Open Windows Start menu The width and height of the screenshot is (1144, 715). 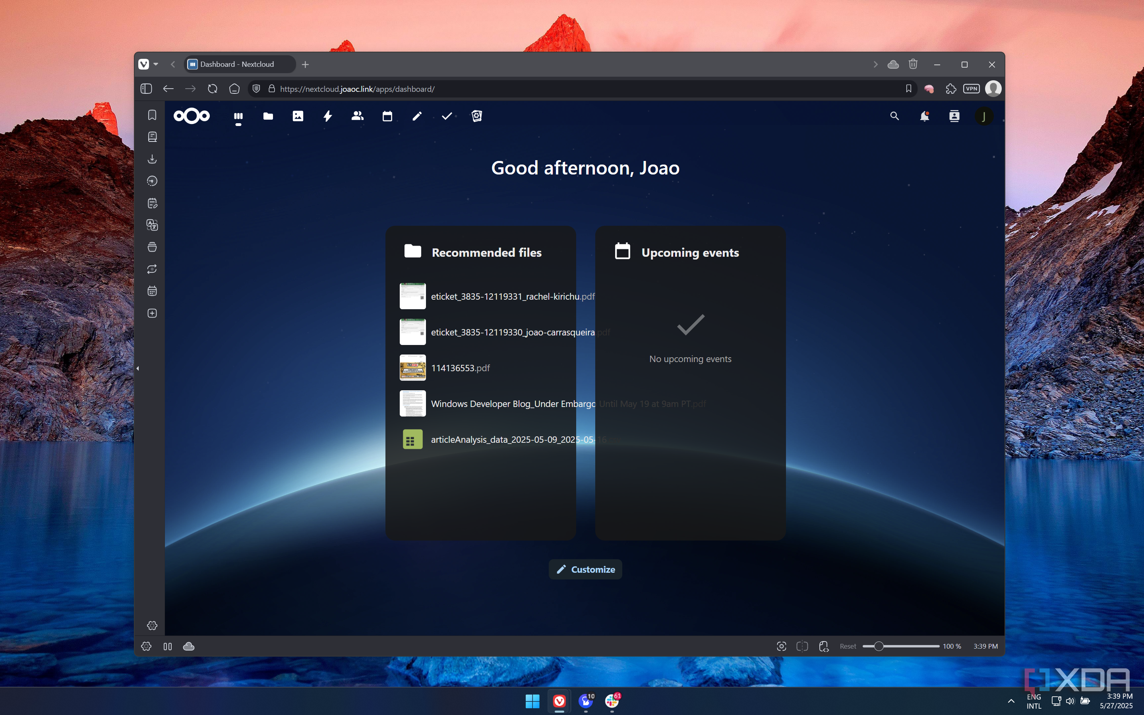tap(532, 701)
